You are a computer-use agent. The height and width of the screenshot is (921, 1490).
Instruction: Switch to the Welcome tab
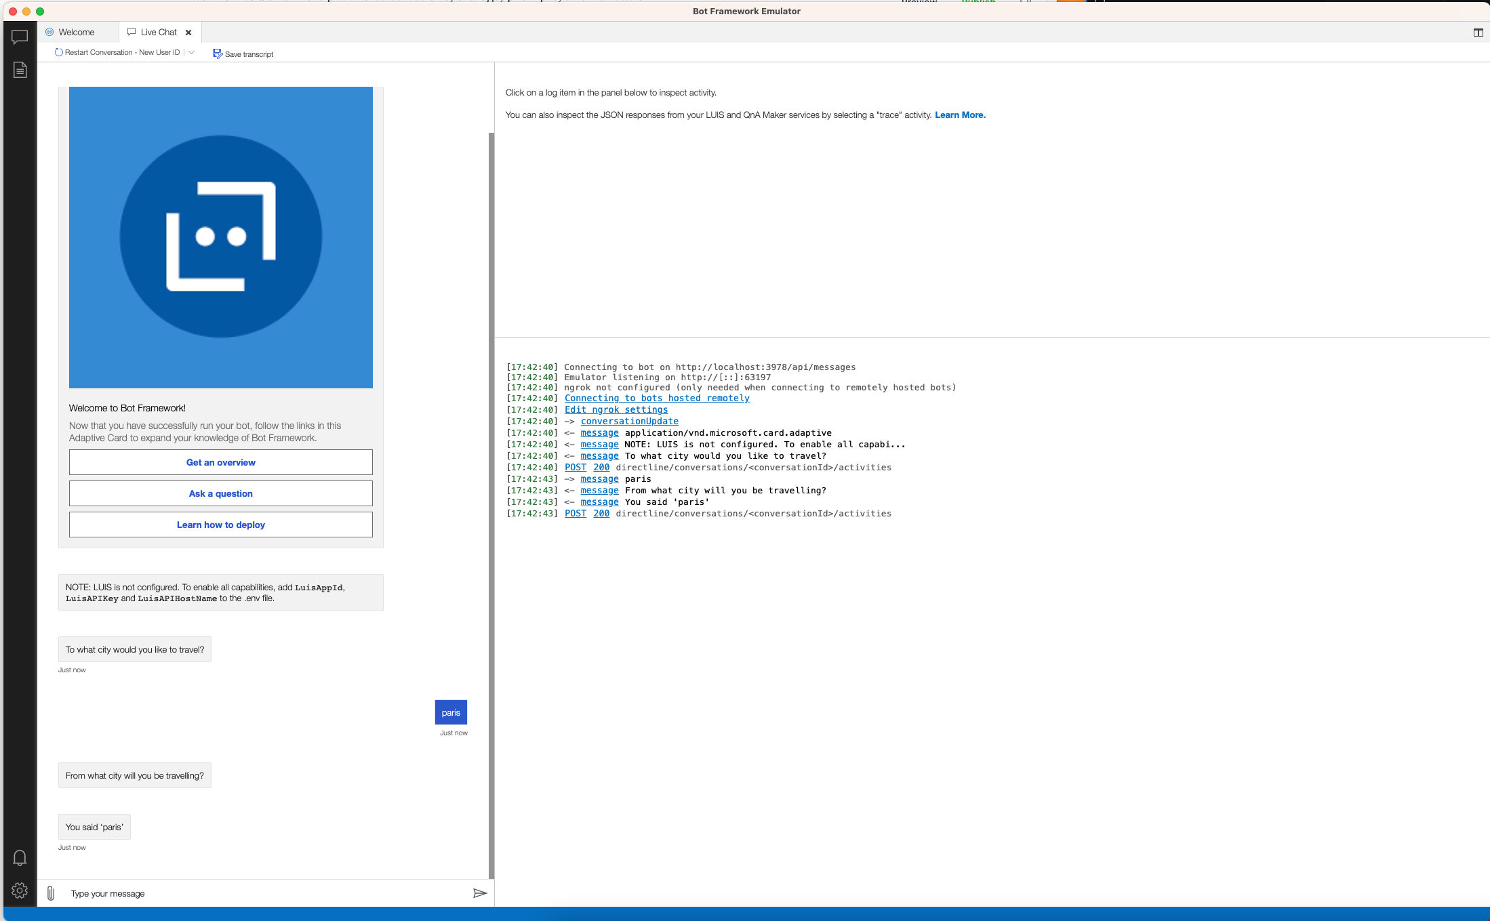point(76,33)
